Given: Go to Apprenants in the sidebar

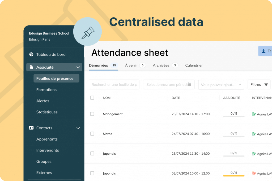Looking at the screenshot, I should pyautogui.click(x=47, y=139).
